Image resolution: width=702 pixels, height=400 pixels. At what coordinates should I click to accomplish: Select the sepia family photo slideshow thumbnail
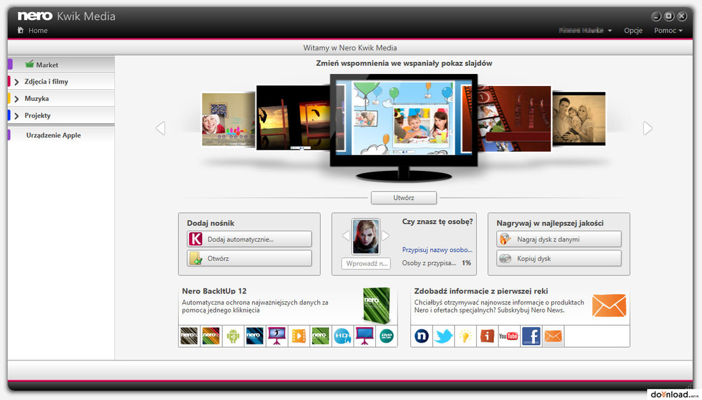[x=579, y=119]
